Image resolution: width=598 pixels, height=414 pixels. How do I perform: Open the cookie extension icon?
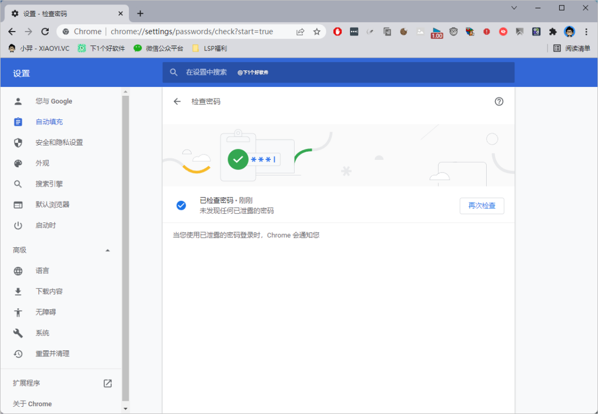tap(404, 32)
